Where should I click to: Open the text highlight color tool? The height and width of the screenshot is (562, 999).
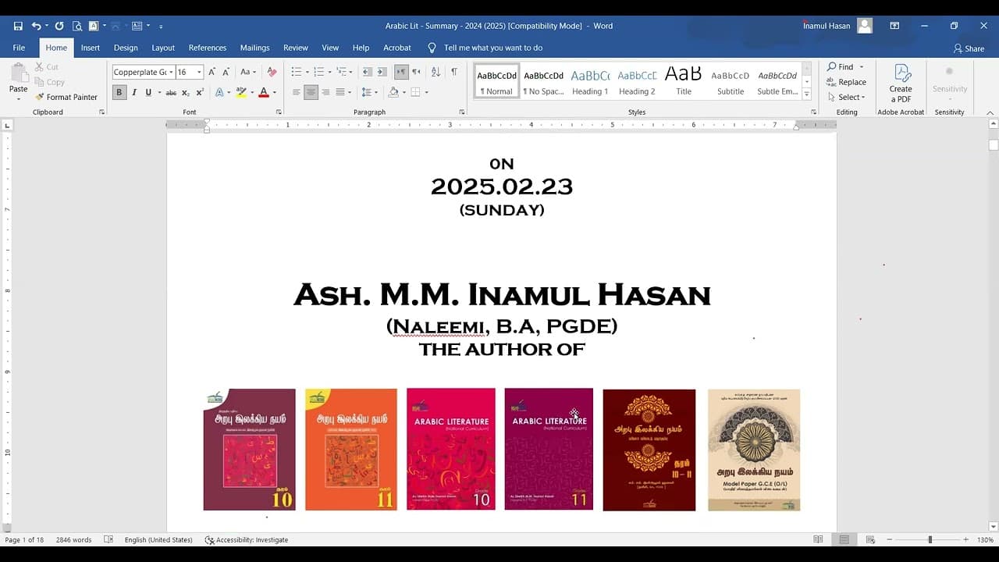pyautogui.click(x=242, y=92)
